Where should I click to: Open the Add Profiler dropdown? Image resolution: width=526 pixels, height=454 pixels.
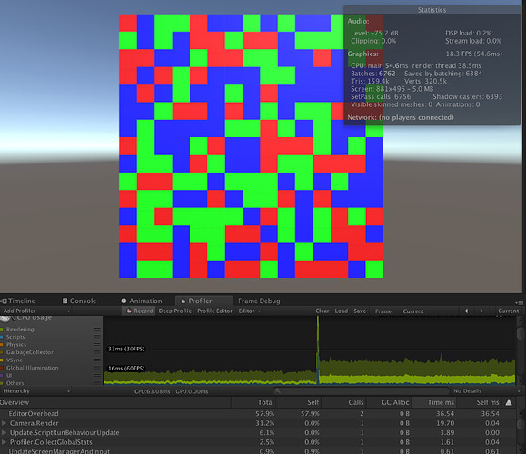point(36,311)
